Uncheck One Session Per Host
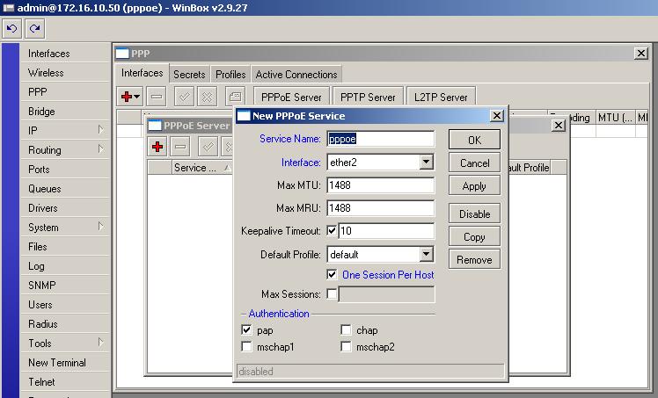658x398 pixels. click(x=332, y=275)
